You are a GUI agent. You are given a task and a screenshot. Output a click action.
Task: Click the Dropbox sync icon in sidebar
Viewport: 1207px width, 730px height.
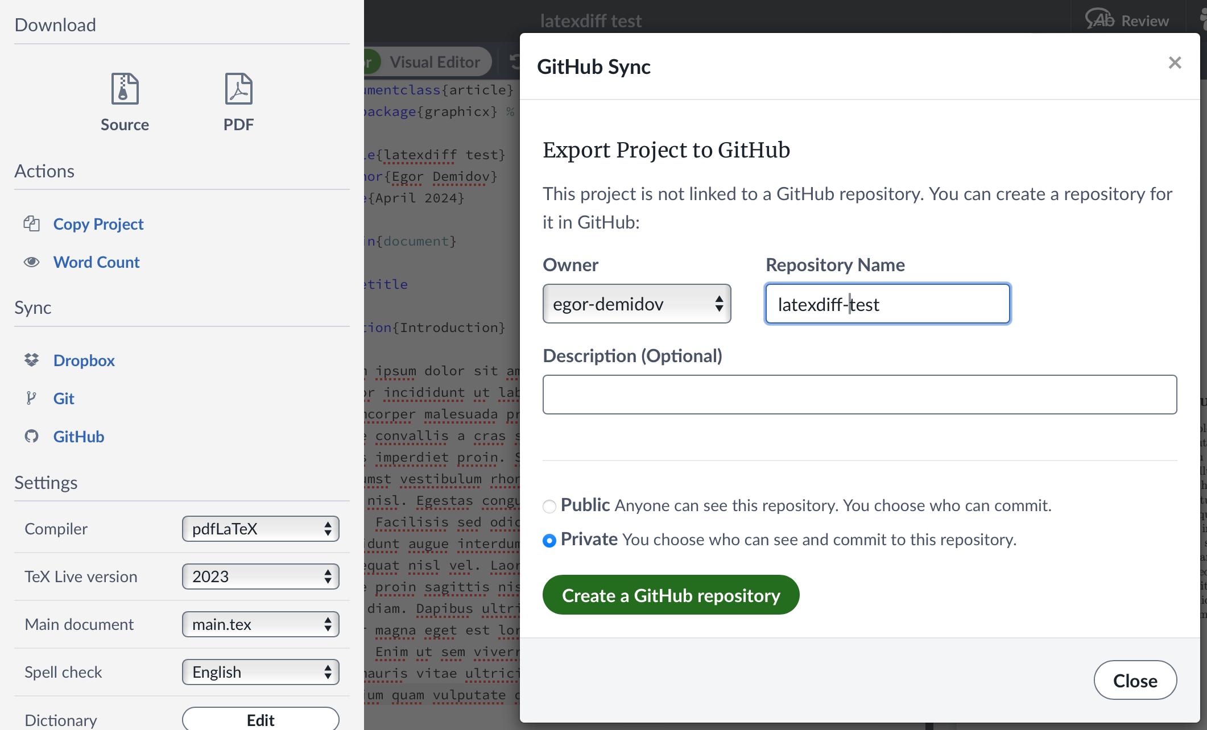(x=31, y=360)
